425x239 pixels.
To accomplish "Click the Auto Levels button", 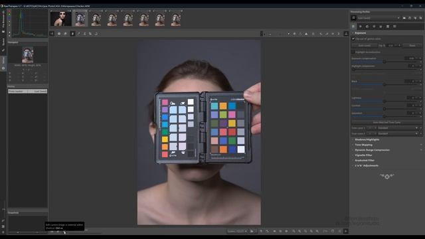I will point(365,46).
